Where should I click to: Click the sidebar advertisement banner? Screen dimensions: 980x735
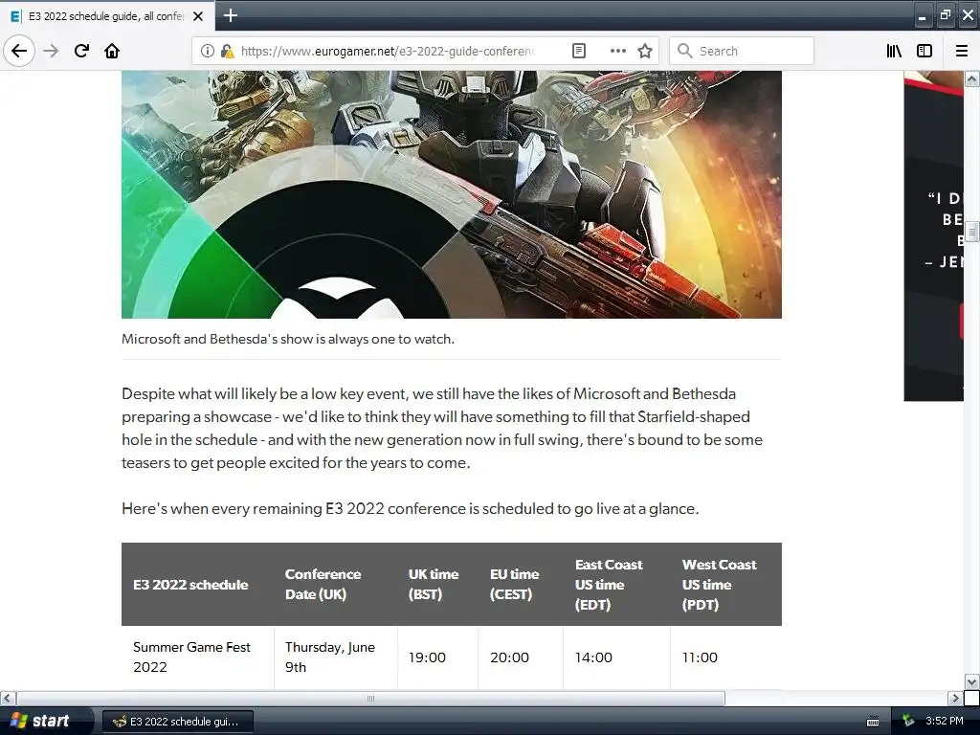tap(934, 235)
